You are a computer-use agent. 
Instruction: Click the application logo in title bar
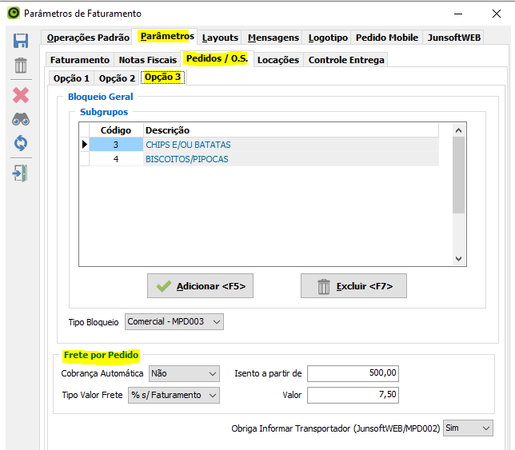point(13,14)
